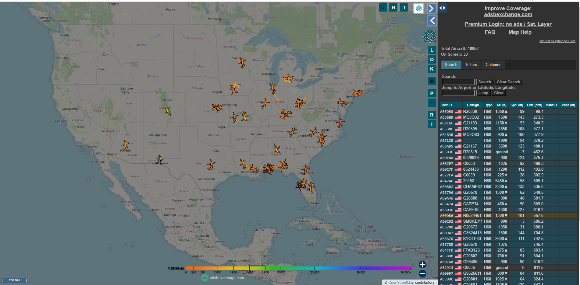Sort table by Wind (kt) column

click(568, 105)
